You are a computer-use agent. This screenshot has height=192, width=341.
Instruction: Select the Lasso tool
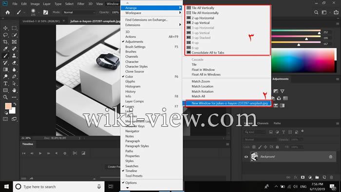point(5,35)
